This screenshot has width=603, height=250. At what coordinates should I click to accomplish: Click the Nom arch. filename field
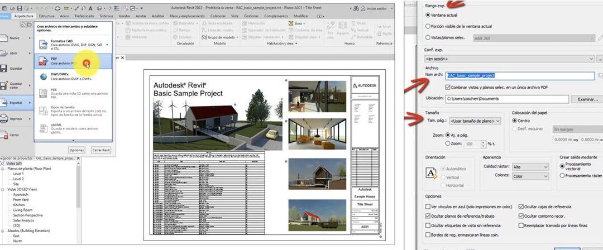(520, 76)
